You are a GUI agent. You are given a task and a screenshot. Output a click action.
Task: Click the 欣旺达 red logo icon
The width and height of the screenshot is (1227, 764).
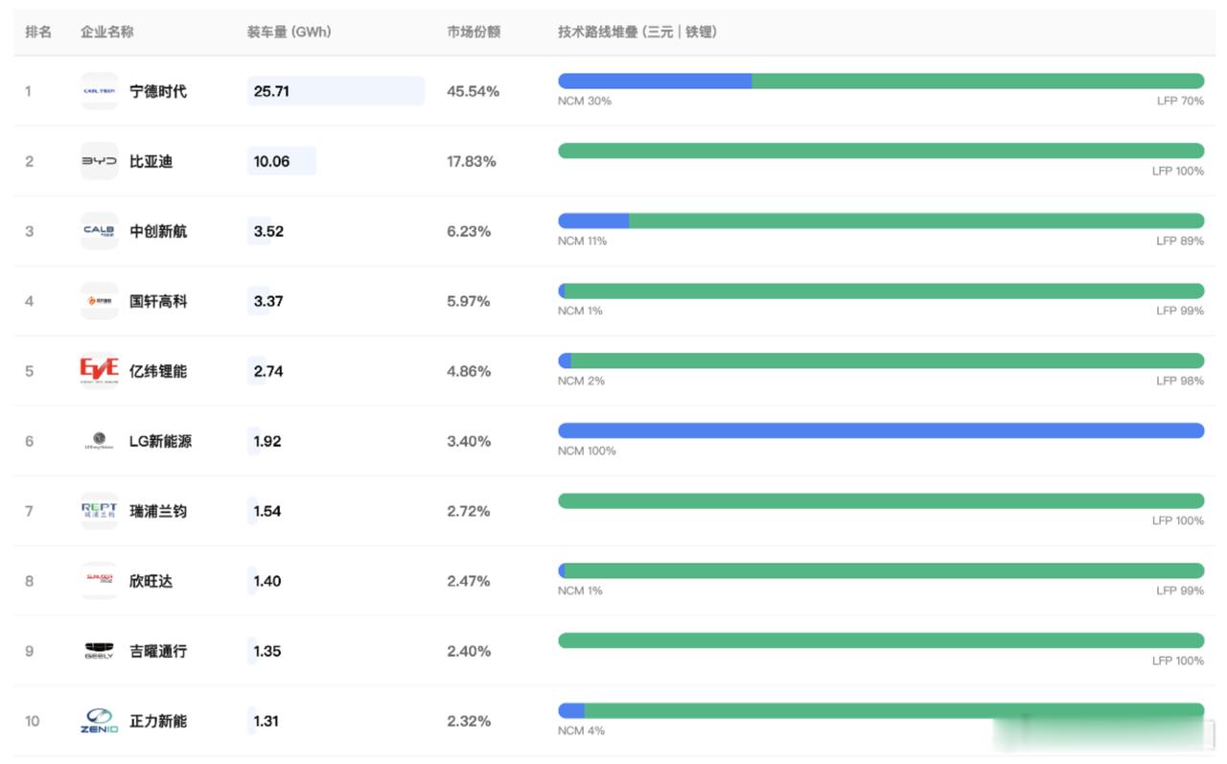[x=100, y=581]
